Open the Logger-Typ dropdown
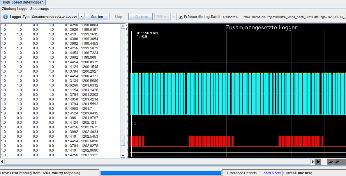This screenshot has height=176, width=346. (x=82, y=17)
